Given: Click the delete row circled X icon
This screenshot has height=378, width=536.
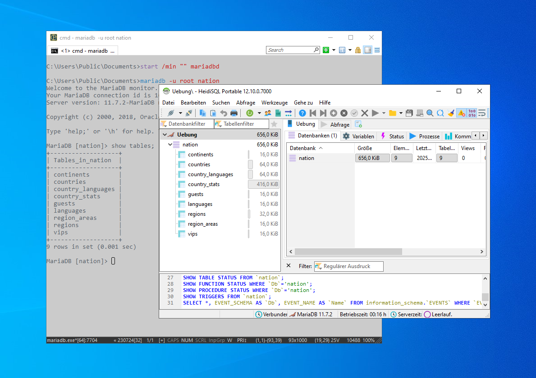Looking at the screenshot, I should [x=344, y=113].
